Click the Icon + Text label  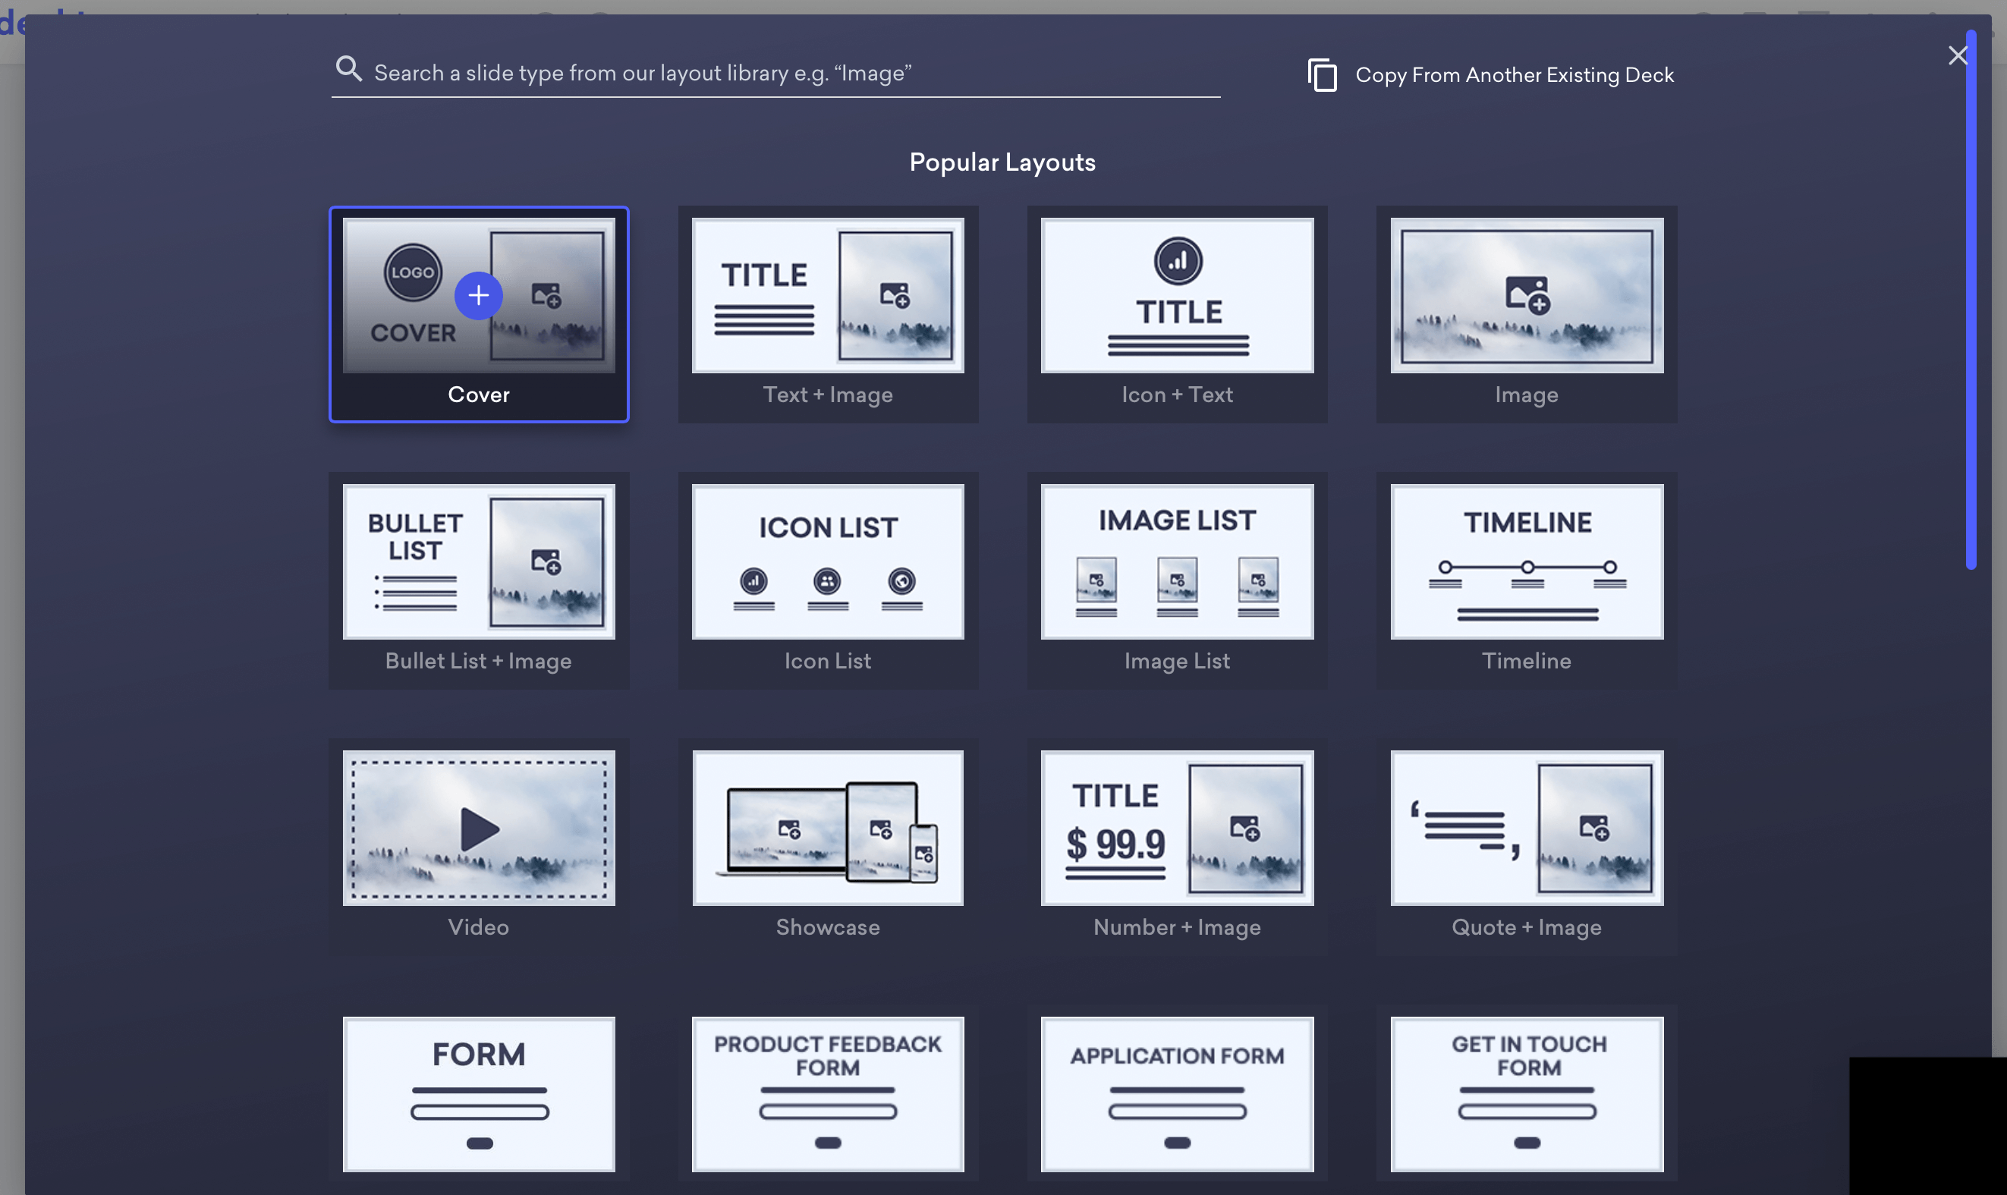(1177, 395)
